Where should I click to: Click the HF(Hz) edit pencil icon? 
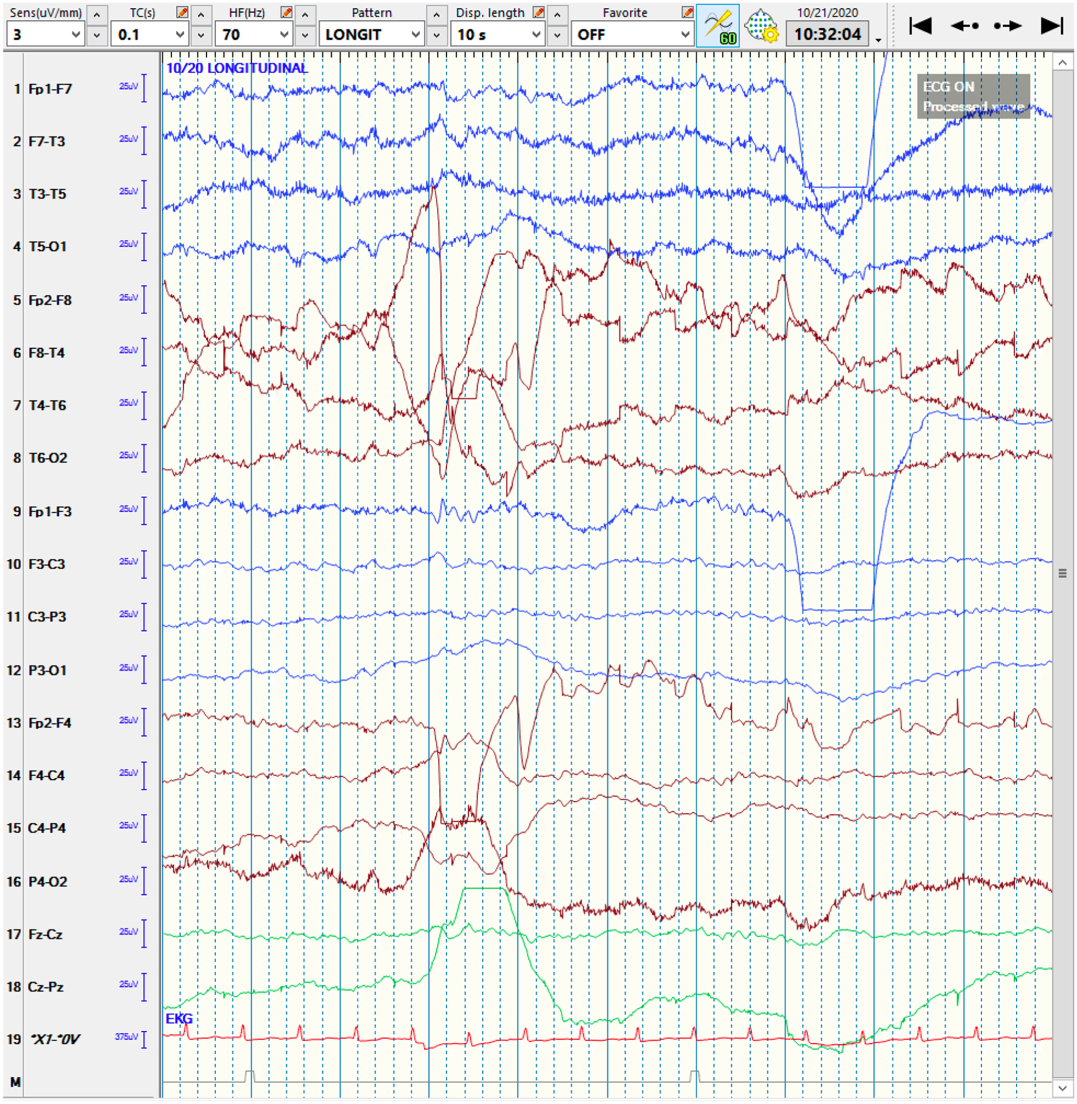click(x=286, y=12)
